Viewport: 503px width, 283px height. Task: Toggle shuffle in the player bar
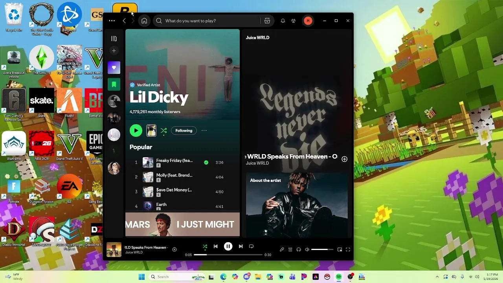point(205,246)
